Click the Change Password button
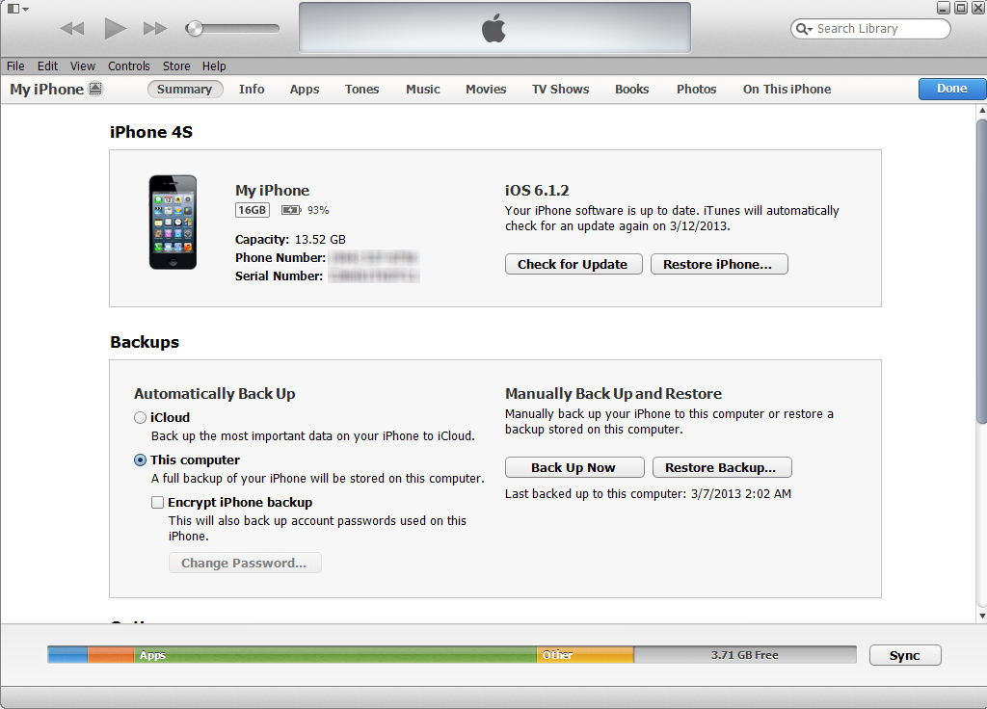987x709 pixels. (x=245, y=563)
